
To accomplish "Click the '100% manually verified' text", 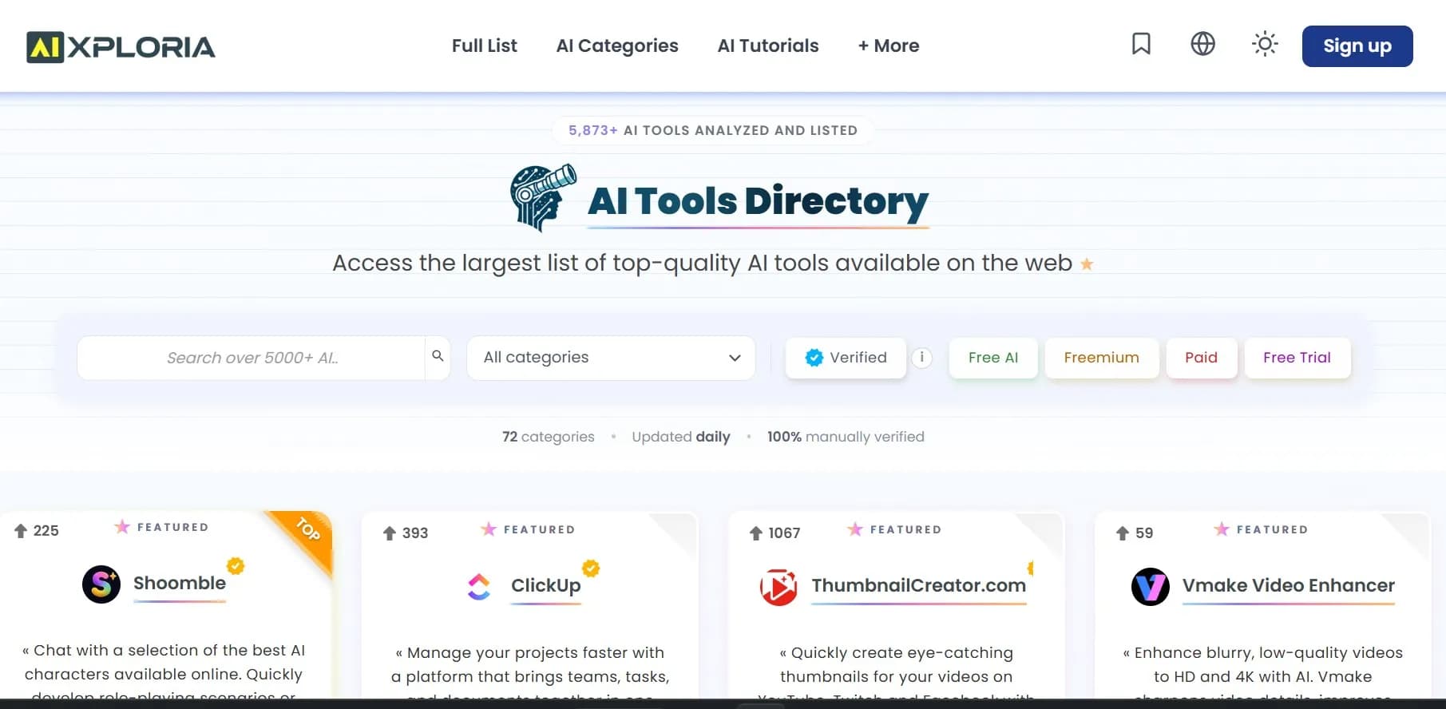I will [846, 437].
